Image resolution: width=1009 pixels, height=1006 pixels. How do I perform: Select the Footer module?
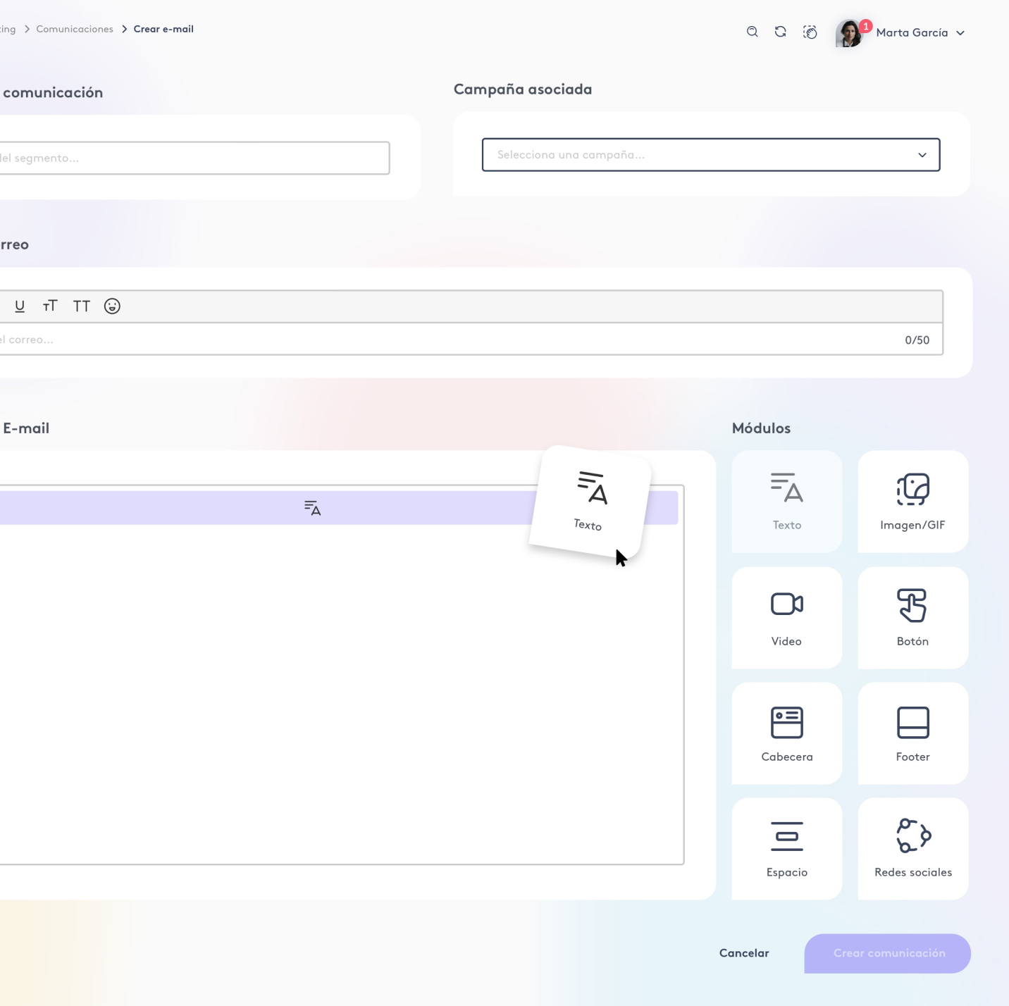point(912,733)
